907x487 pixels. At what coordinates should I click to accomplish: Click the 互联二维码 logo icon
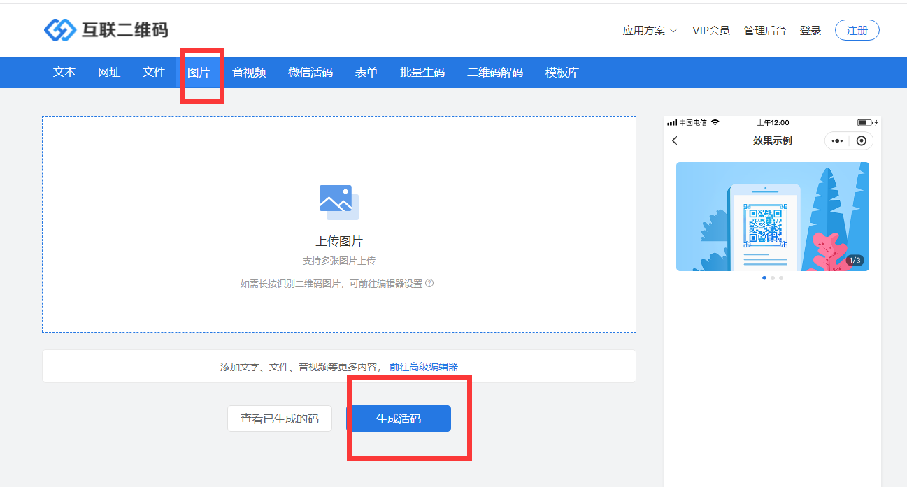tap(59, 30)
